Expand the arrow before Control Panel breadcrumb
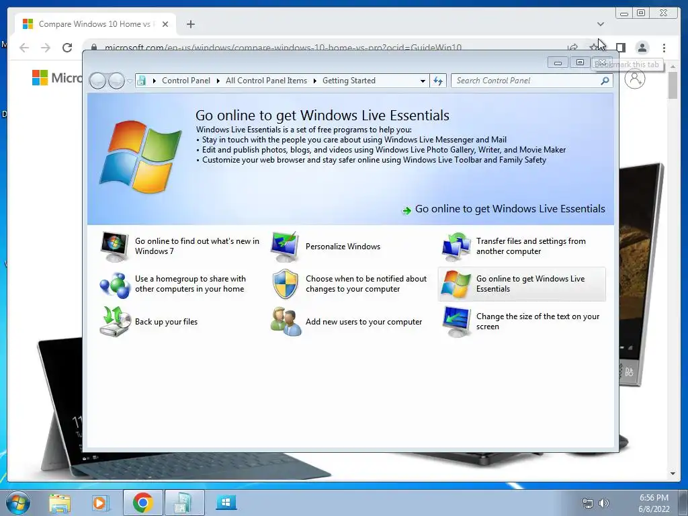The image size is (688, 516). 154,81
